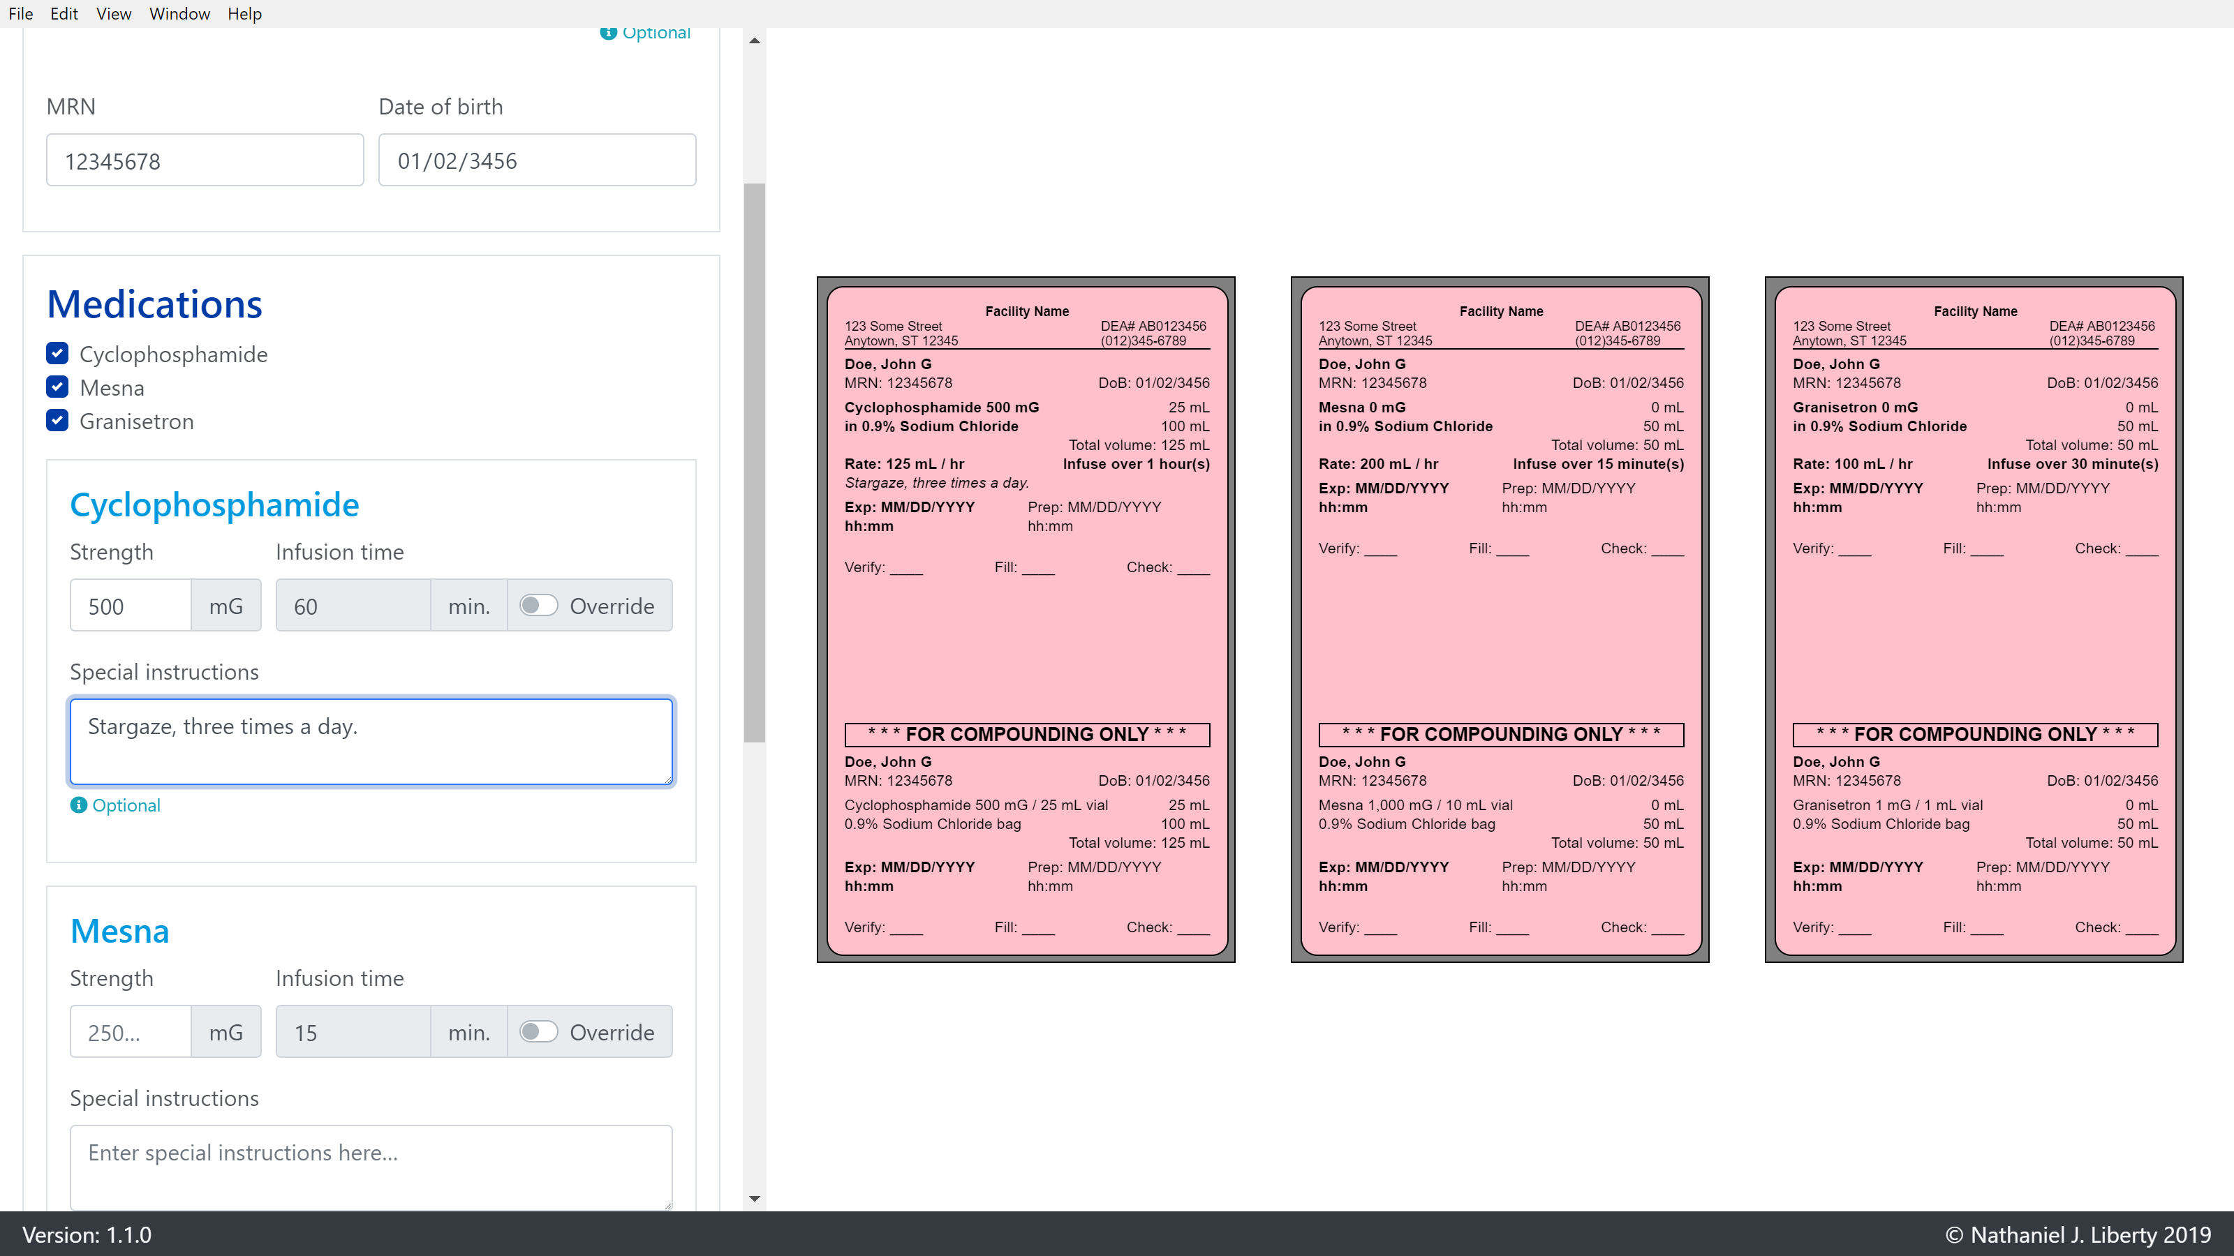Click the Mesna special instructions textarea
Viewport: 2234px width, 1256px height.
(x=371, y=1167)
